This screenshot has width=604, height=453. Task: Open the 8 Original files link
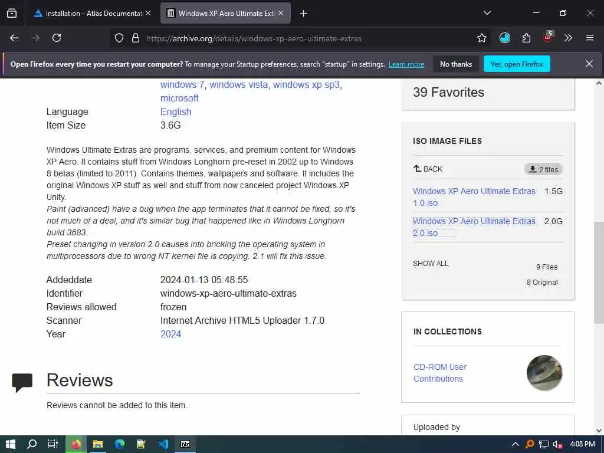coord(542,283)
